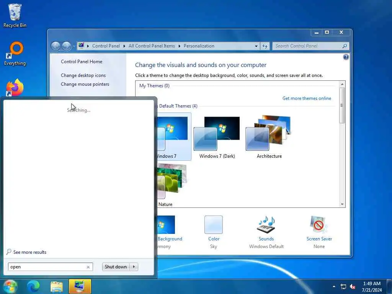This screenshot has height=294, width=392.
Task: Go to Control Panel Home
Action: pyautogui.click(x=82, y=62)
